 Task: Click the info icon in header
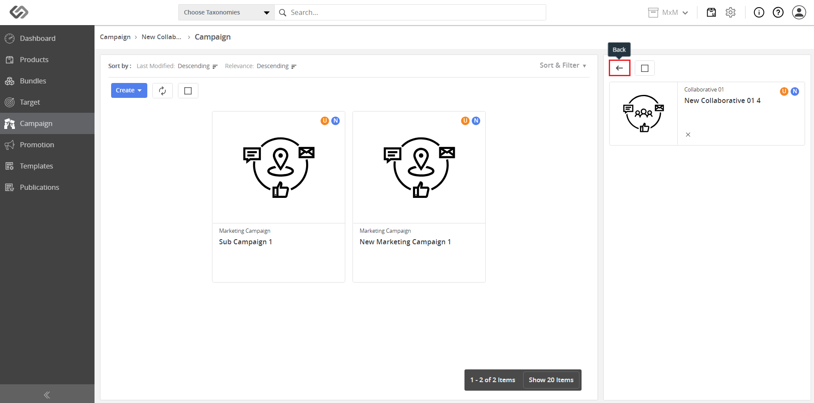pos(759,12)
